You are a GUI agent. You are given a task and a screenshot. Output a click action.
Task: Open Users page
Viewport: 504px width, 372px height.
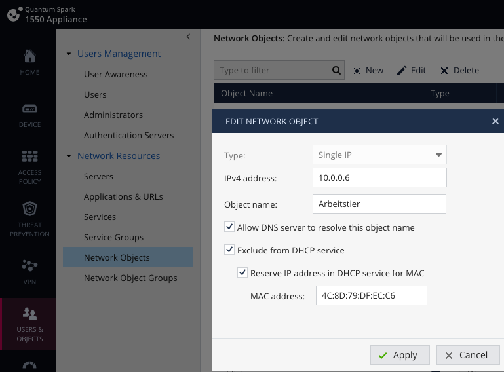(95, 94)
